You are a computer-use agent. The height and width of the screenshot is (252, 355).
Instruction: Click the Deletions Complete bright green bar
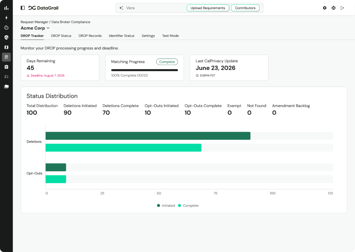123,147
